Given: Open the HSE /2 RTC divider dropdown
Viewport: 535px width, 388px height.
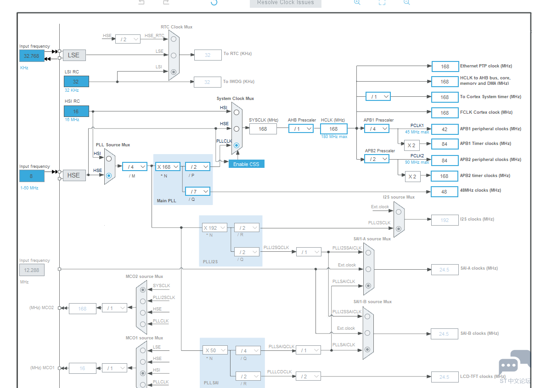Looking at the screenshot, I should coord(128,39).
